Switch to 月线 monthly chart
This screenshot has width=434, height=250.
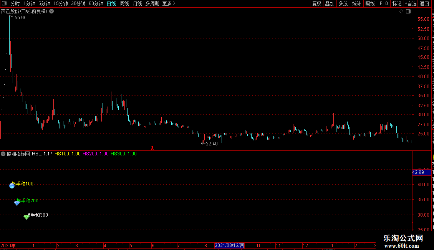pos(137,3)
